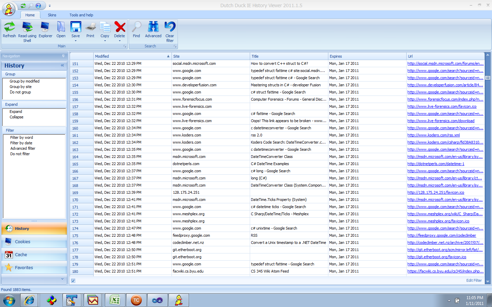Screen dimensions: 492x307
Task: Show hidden system tray icons
Action: pos(449,301)
